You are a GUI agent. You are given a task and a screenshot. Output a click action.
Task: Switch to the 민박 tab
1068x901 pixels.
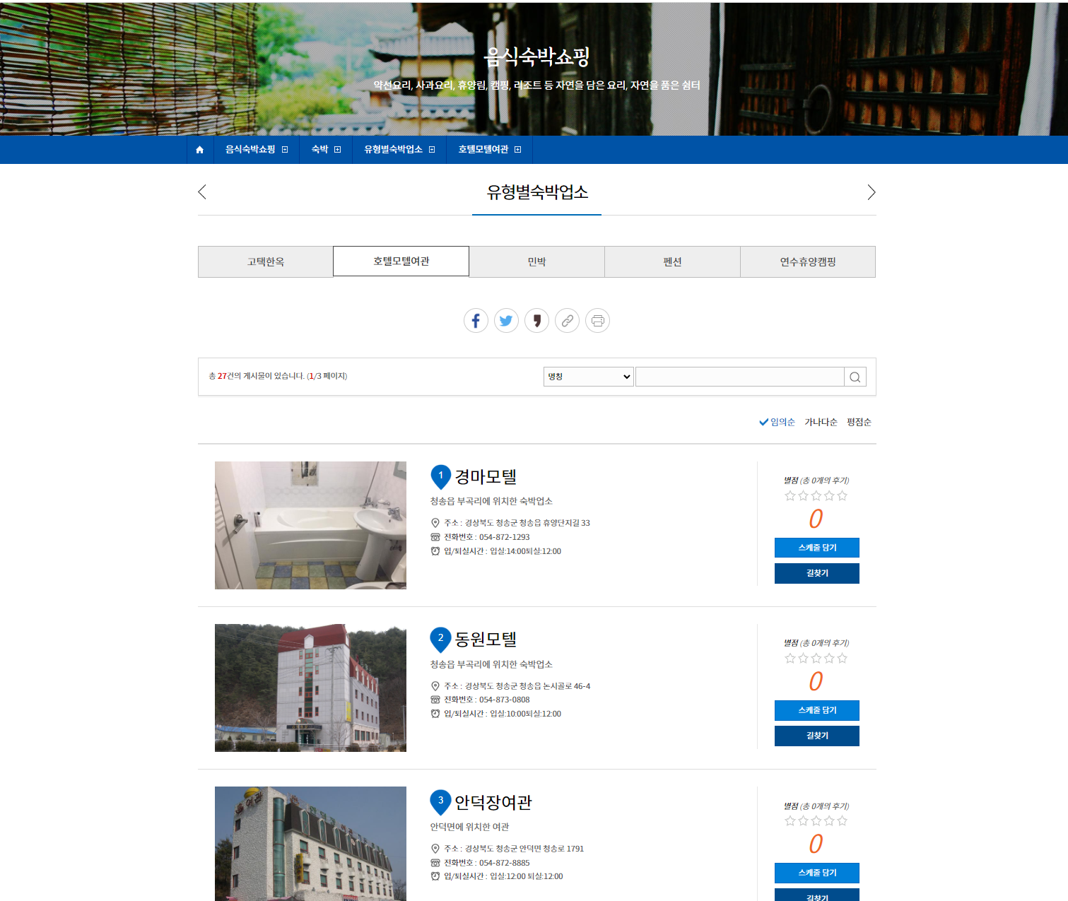[536, 261]
